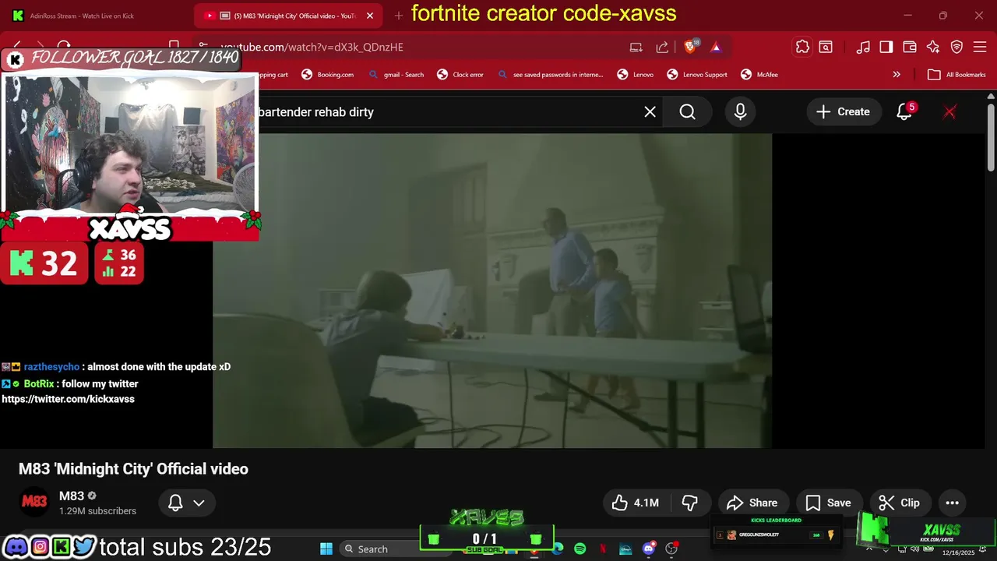The width and height of the screenshot is (997, 561).
Task: Toggle the browser sidebar panel icon
Action: tap(886, 47)
